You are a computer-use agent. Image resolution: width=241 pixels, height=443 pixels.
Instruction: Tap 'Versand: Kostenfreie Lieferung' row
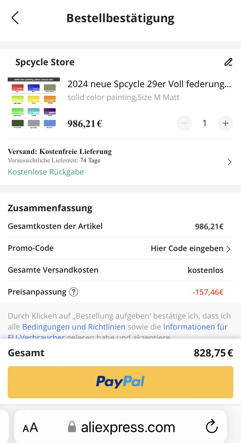tap(60, 151)
